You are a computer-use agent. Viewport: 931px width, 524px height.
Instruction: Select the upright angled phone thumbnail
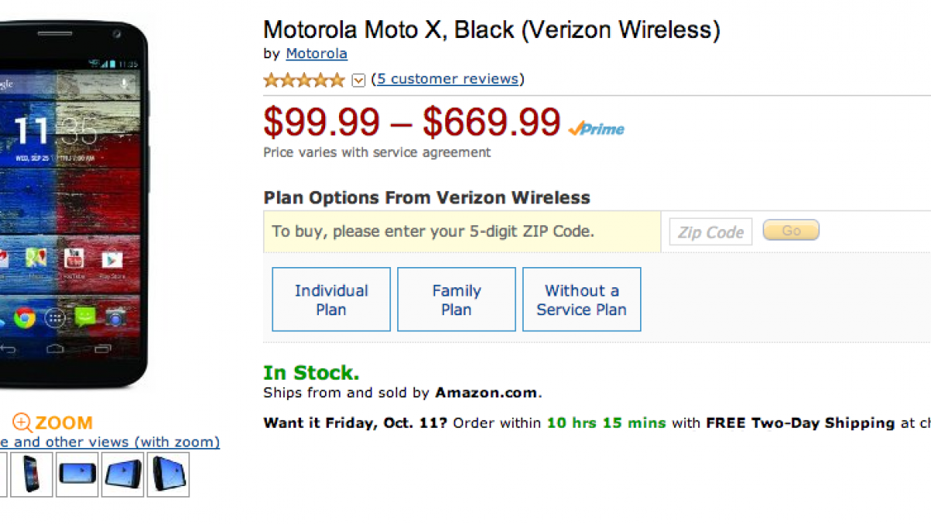tap(32, 474)
